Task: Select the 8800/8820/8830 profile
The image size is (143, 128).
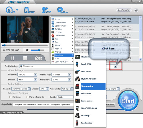Action: 90,108
